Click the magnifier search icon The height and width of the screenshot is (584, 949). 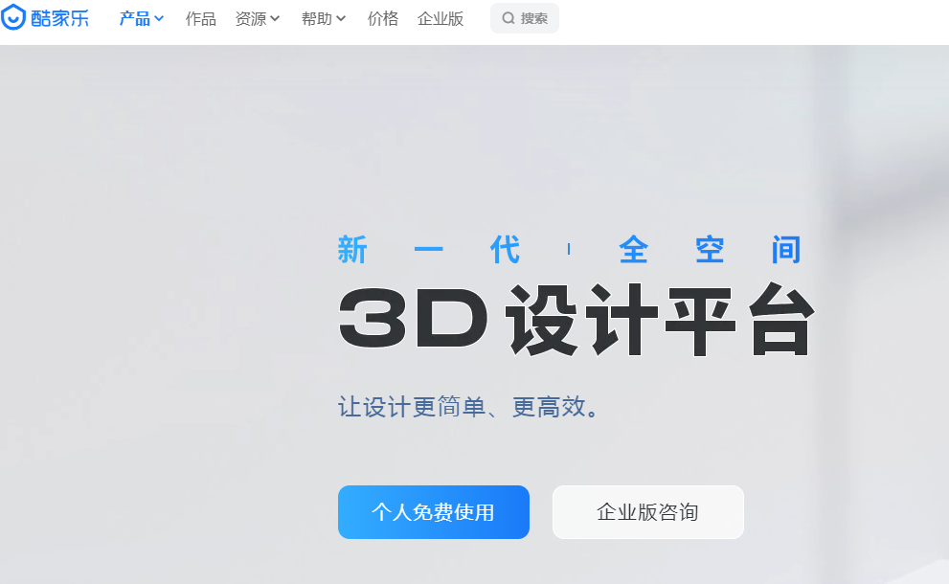pyautogui.click(x=508, y=18)
